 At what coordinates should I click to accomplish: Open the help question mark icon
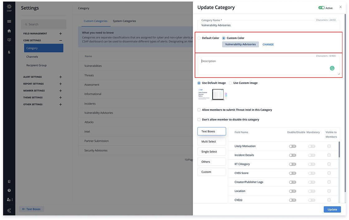[9, 190]
